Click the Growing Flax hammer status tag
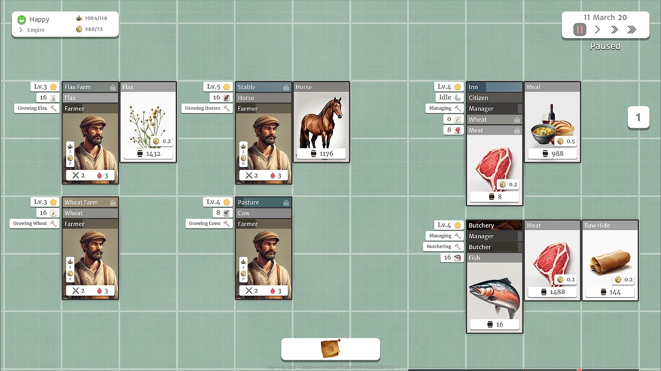 coord(37,108)
